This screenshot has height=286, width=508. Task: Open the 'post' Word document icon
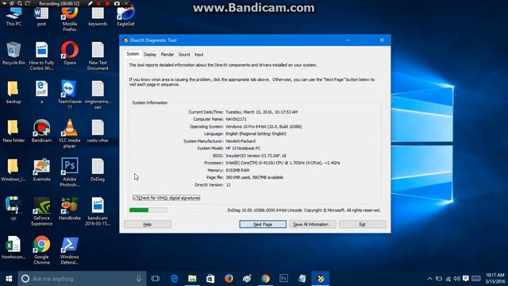[41, 17]
